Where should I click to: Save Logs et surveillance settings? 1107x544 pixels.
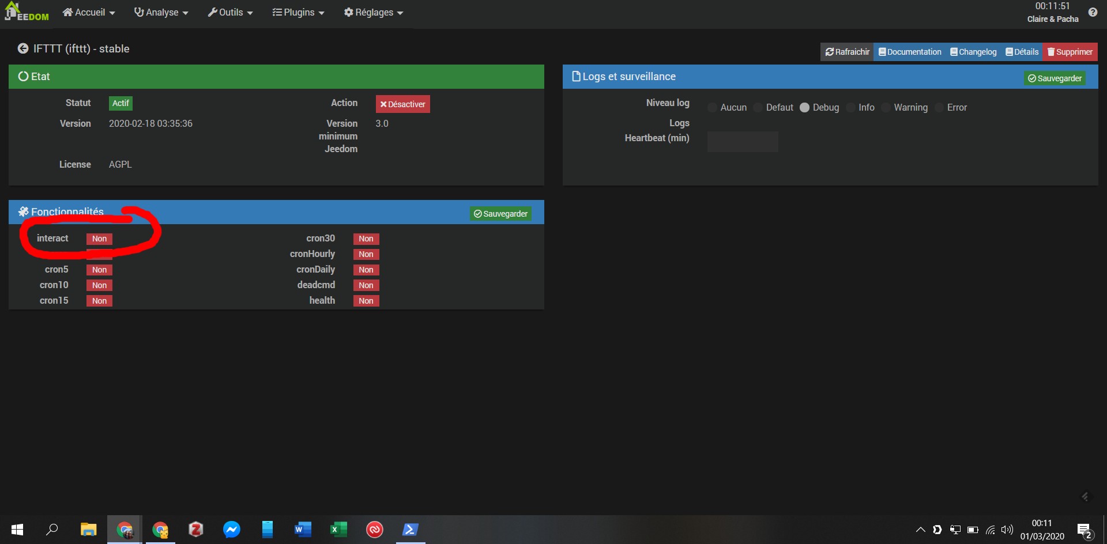[x=1055, y=78]
